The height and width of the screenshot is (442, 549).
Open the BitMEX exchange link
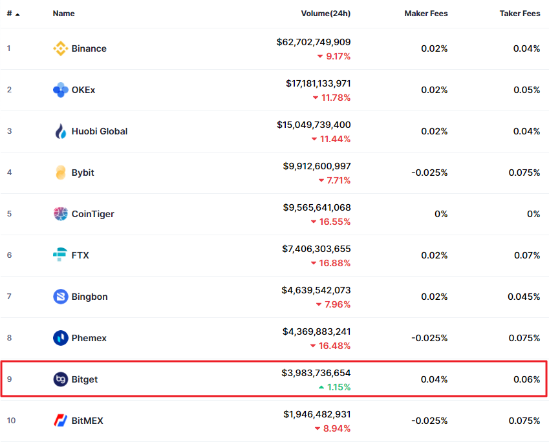(87, 421)
